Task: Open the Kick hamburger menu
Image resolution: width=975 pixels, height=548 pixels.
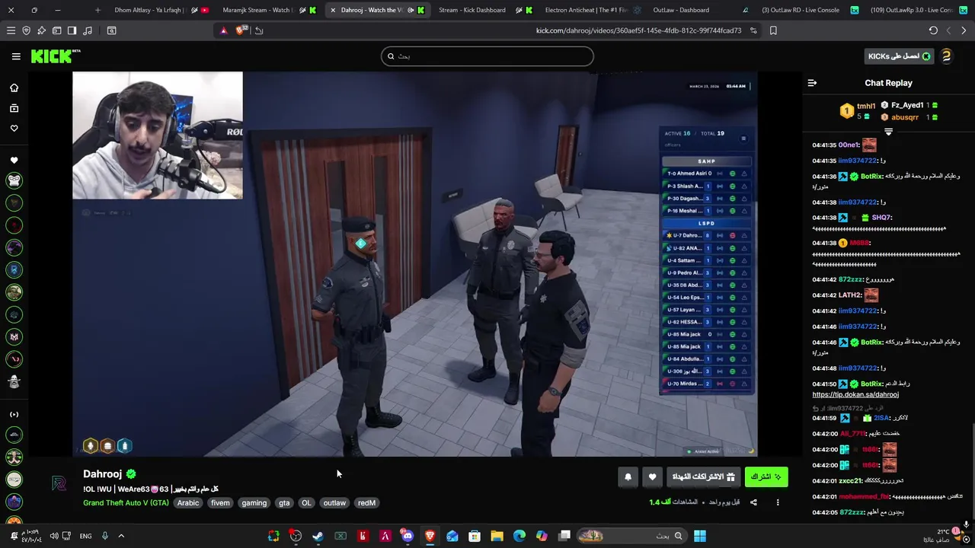Action: pos(16,56)
